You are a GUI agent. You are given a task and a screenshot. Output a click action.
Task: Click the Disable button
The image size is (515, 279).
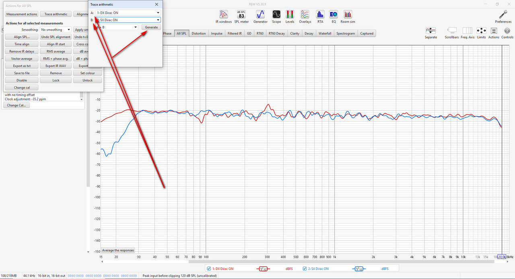tap(22, 80)
